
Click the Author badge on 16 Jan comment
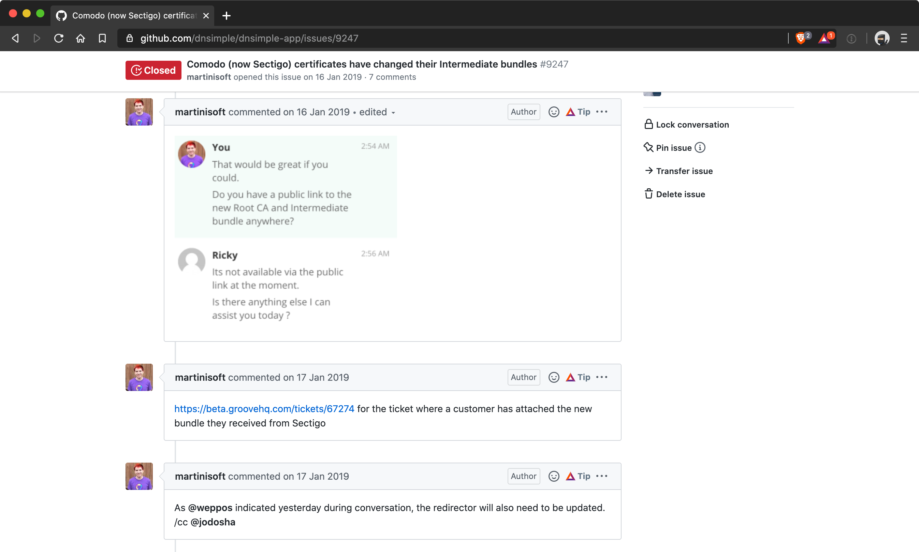pyautogui.click(x=524, y=112)
